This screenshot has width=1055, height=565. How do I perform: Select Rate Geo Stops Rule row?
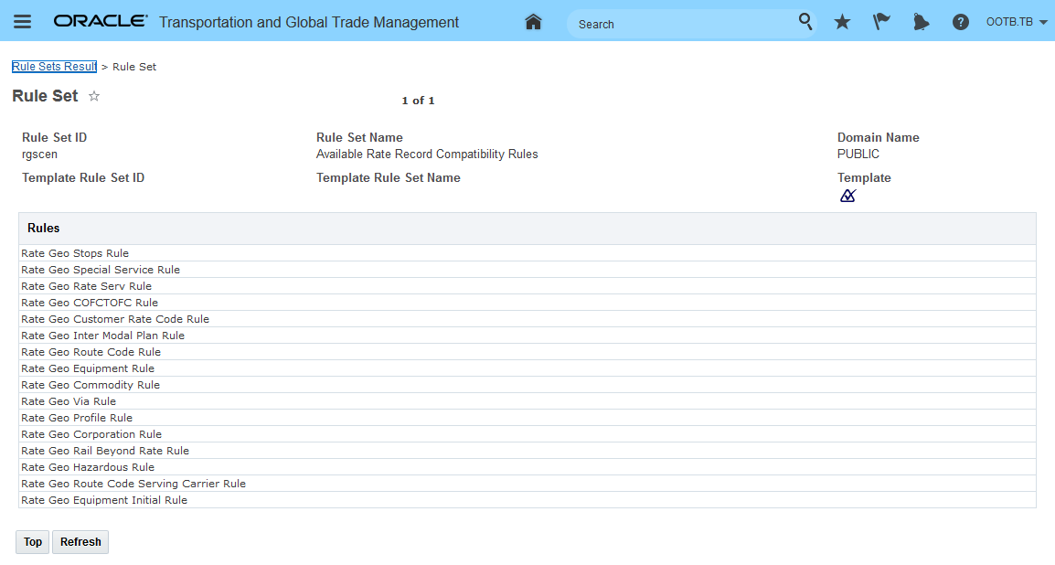(527, 253)
